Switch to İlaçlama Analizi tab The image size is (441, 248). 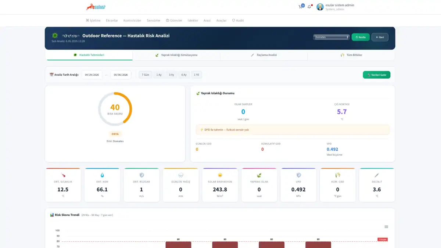264,55
